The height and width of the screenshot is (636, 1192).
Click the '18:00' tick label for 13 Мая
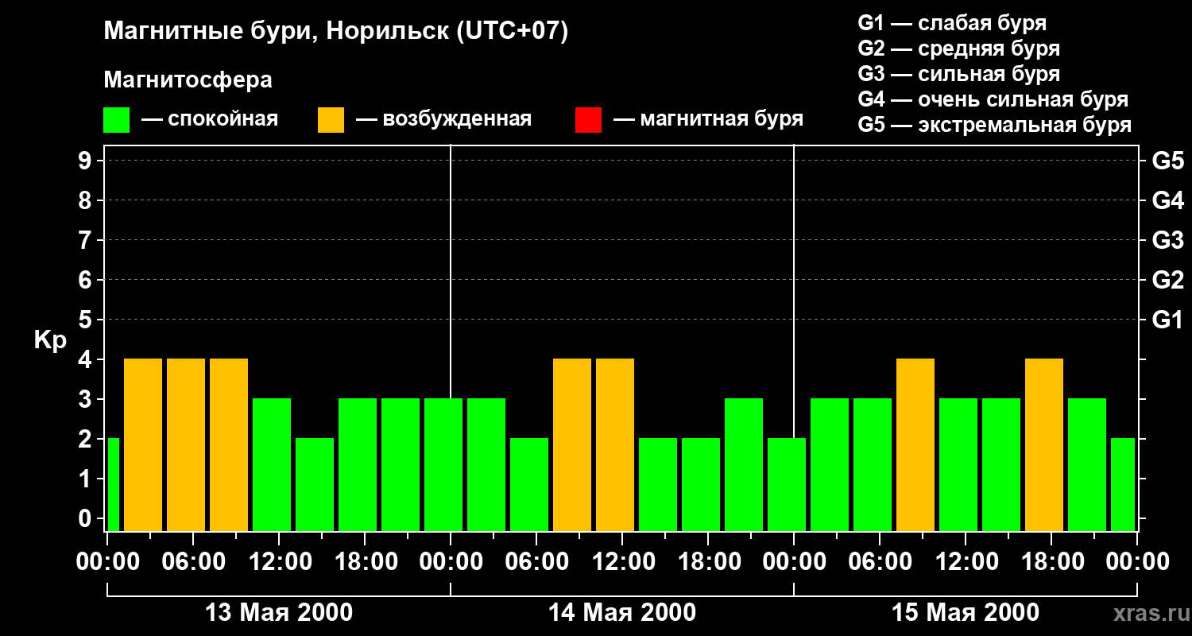[365, 562]
